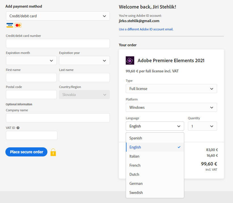
Task: Click the yellow secure padlock icon
Action: coord(53,152)
